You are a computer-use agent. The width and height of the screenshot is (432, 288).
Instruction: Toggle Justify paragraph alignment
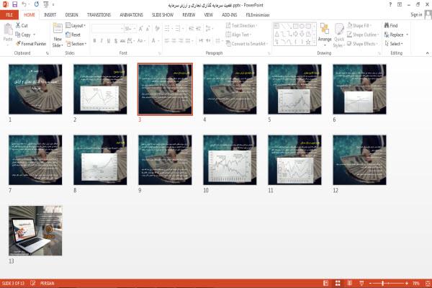click(x=188, y=41)
